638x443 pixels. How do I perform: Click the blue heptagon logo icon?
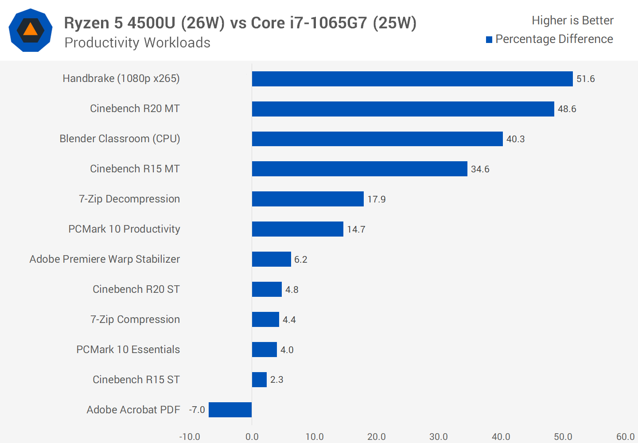[x=31, y=30]
